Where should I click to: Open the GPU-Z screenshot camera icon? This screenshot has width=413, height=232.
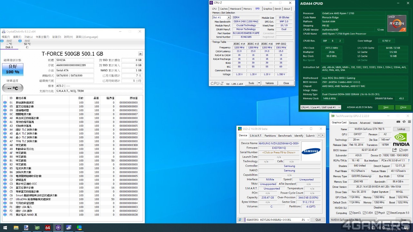point(399,122)
